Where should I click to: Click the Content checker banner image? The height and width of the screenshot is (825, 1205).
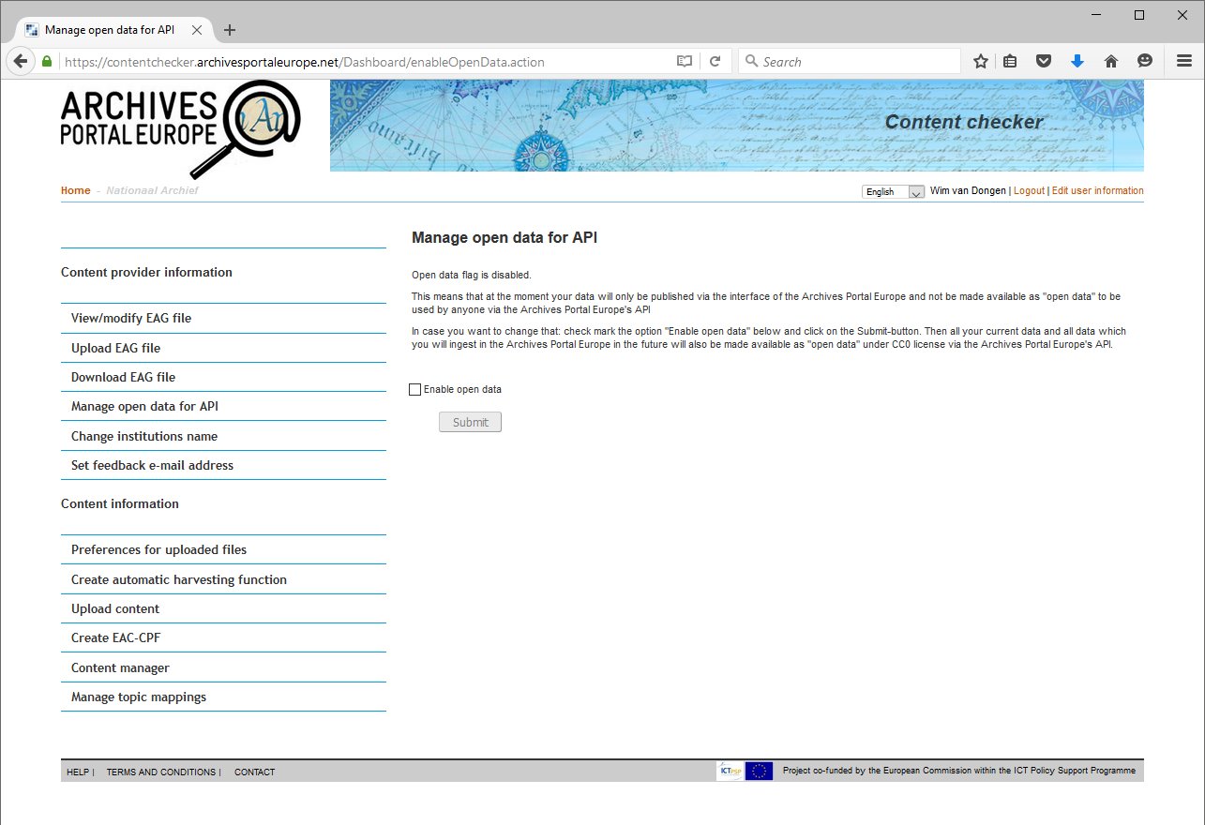(x=737, y=126)
